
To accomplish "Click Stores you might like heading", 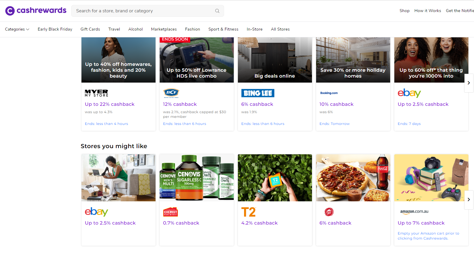I will (114, 146).
